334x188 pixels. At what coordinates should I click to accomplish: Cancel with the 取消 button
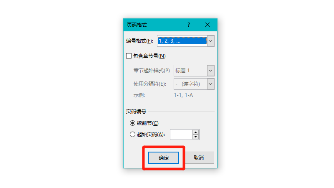coord(199,158)
